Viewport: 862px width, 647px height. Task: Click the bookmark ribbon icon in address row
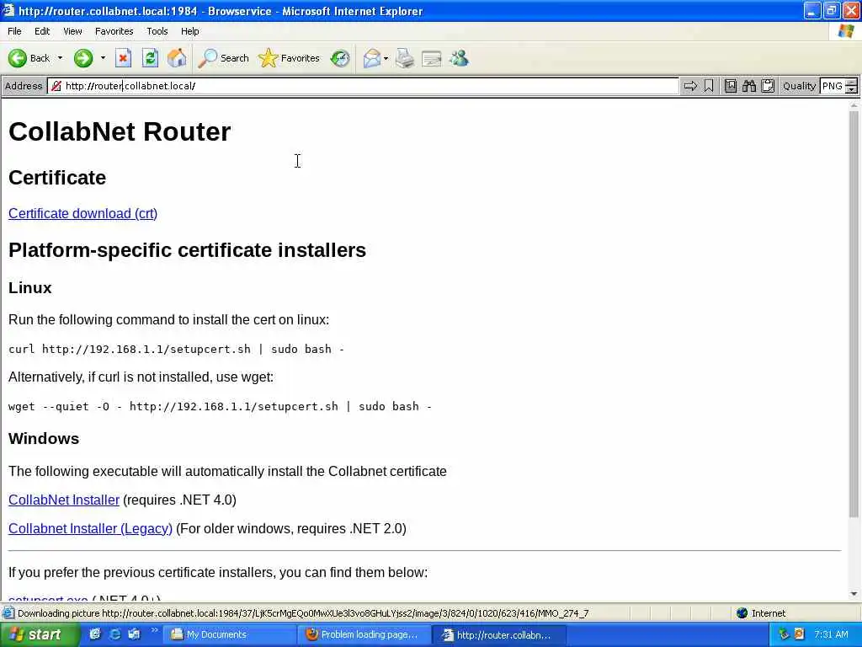(x=709, y=86)
